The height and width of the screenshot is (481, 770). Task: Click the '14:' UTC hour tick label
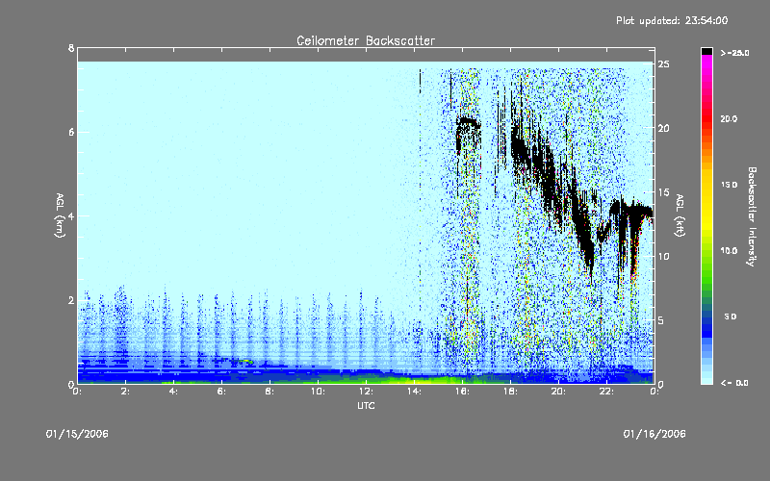pos(414,392)
